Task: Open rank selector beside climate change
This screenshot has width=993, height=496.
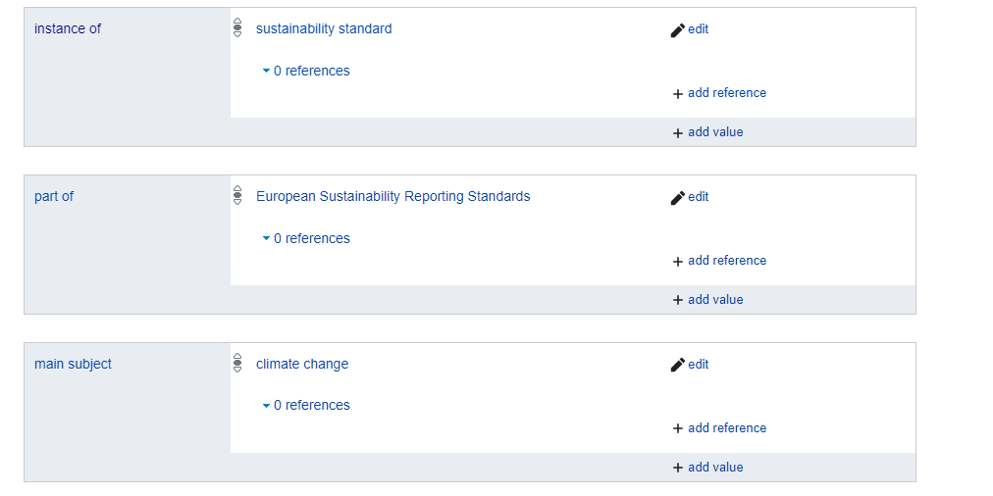Action: tap(237, 364)
